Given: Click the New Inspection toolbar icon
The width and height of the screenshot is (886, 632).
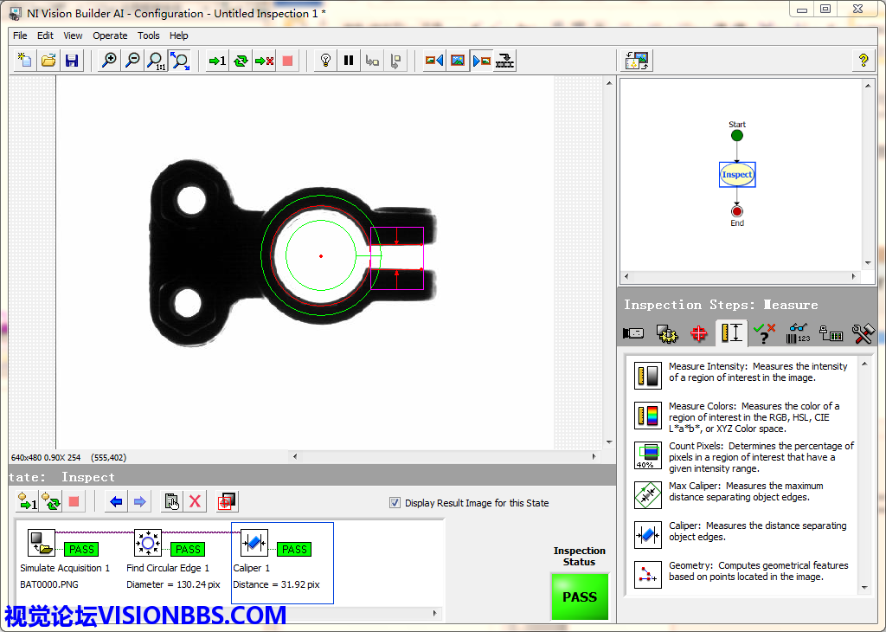Looking at the screenshot, I should [25, 61].
